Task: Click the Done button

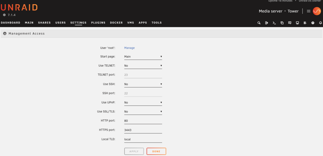Action: point(156,151)
